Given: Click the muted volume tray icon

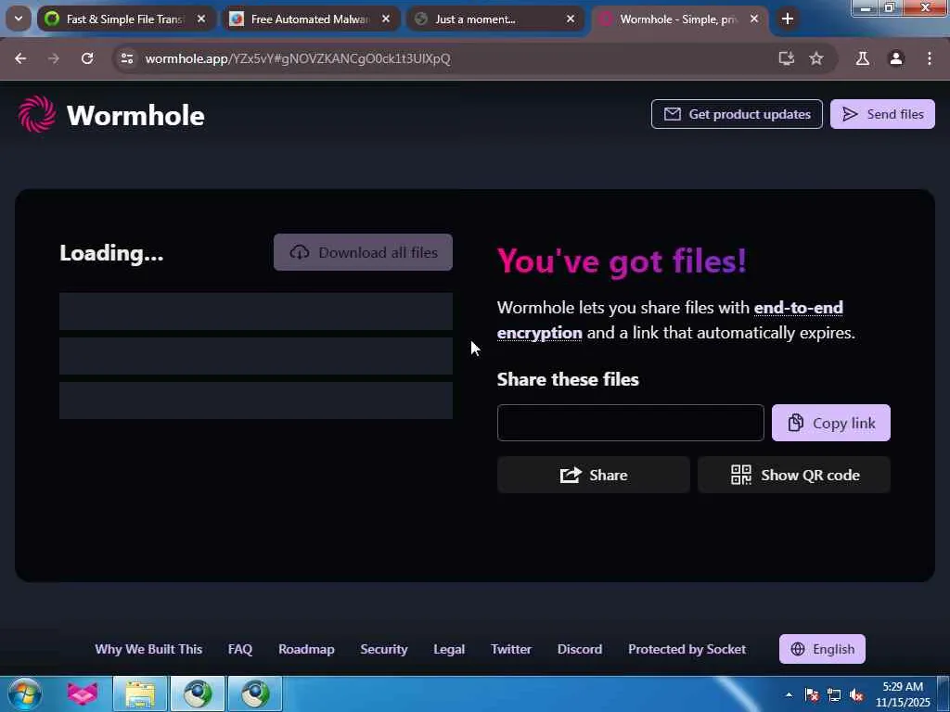Looking at the screenshot, I should tap(856, 695).
